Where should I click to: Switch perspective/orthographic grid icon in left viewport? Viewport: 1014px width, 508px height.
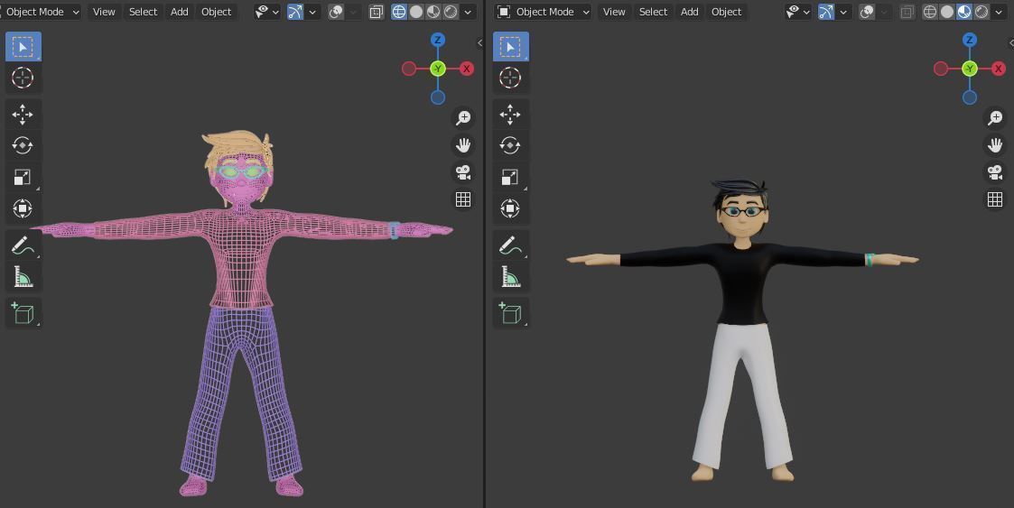[463, 199]
